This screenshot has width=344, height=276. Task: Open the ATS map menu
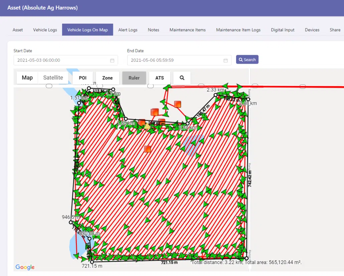coord(160,78)
